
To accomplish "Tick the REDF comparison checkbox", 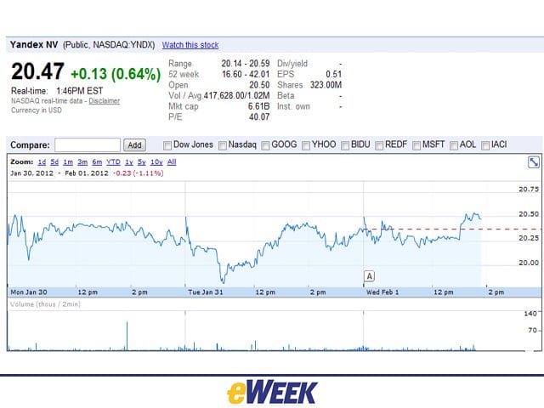I will tap(379, 145).
